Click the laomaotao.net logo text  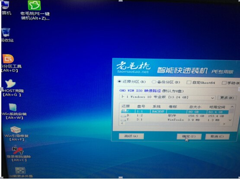133,72
